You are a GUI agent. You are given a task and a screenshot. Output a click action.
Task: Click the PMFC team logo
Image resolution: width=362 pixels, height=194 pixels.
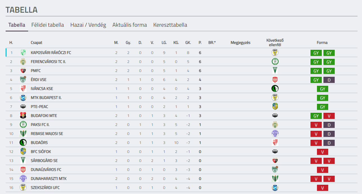[23, 71]
